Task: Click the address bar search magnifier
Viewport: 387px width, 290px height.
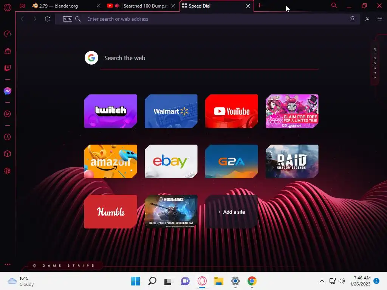Action: (78, 19)
